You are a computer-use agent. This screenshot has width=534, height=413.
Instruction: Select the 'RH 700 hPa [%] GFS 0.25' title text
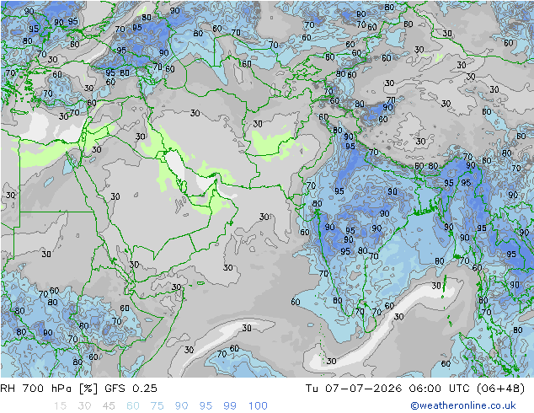pos(78,388)
